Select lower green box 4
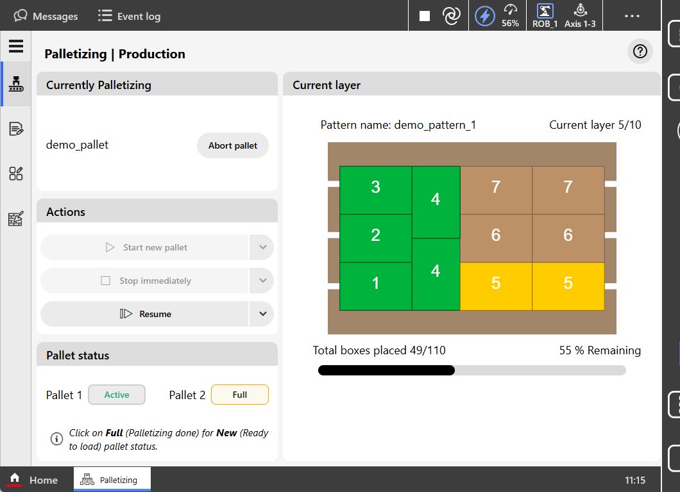680x492 pixels. 436,274
